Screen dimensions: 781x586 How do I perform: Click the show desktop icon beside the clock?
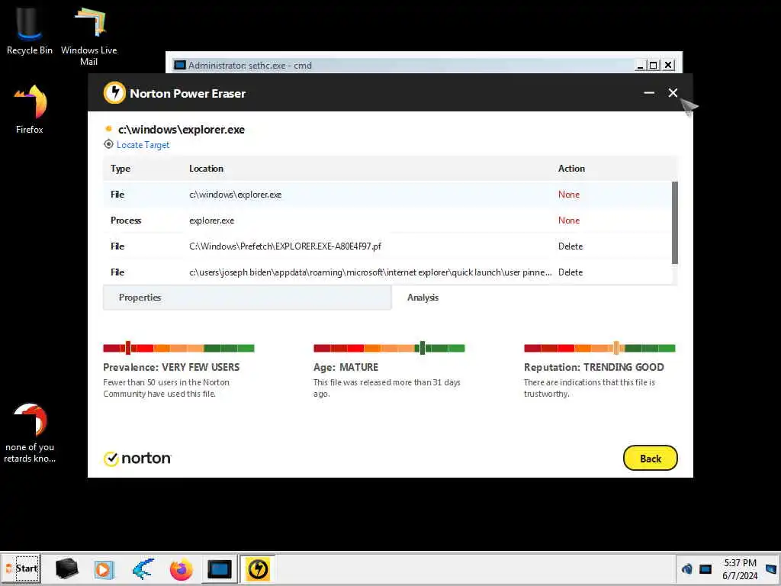[x=772, y=568]
